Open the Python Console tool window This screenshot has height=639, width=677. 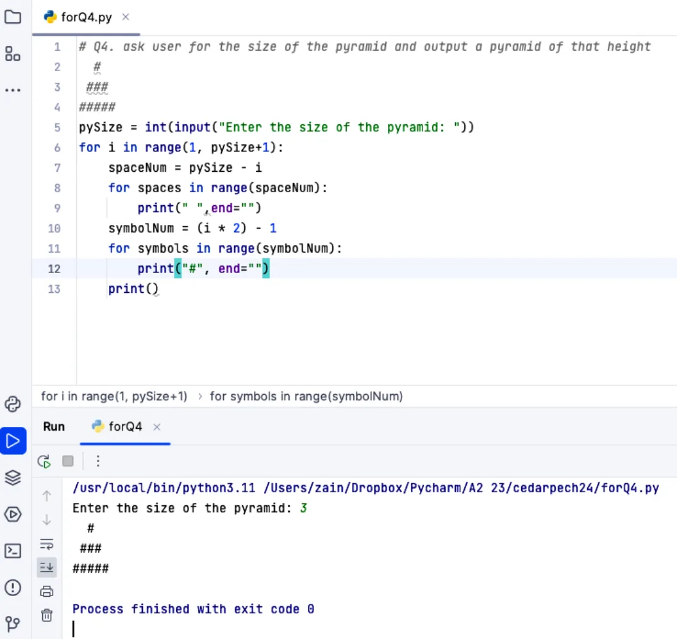(x=13, y=404)
